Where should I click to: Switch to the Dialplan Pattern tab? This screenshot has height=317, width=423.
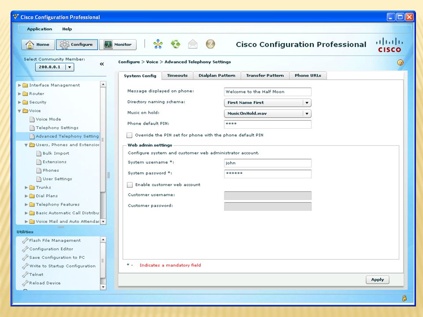pos(217,75)
